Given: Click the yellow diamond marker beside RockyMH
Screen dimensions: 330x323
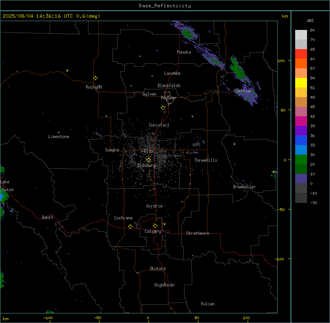Looking at the screenshot, I should [96, 78].
